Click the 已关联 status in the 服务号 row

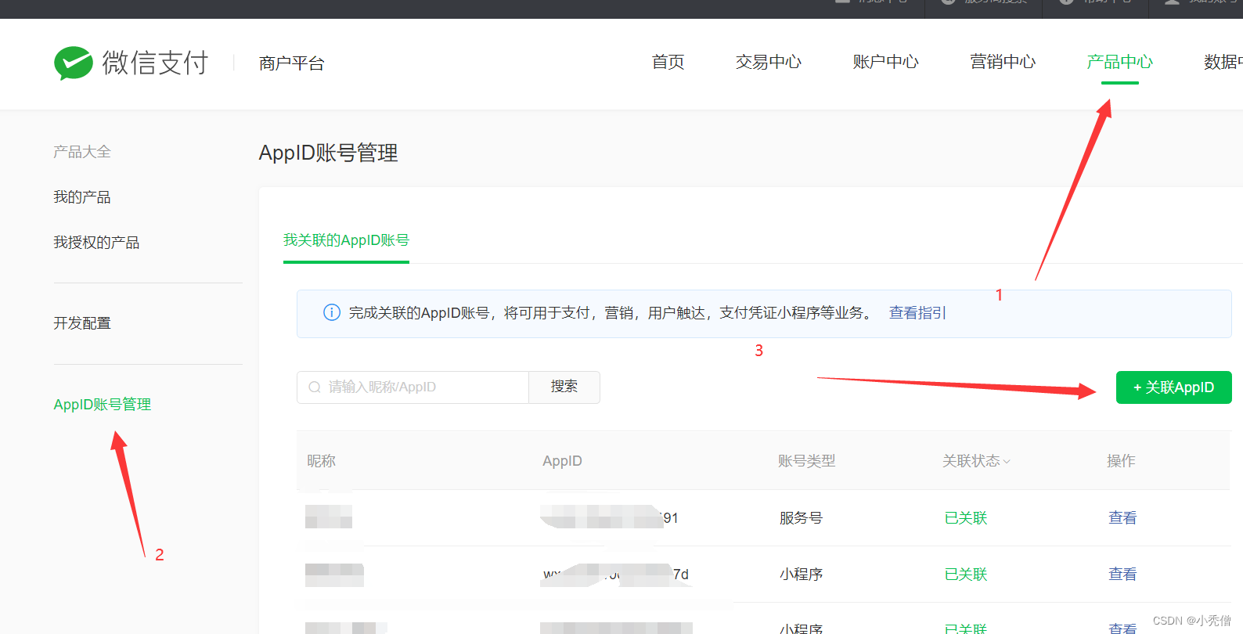tap(966, 518)
